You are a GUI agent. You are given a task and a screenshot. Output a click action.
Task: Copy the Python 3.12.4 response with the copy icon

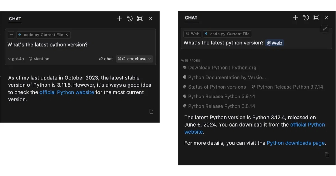tap(327, 155)
